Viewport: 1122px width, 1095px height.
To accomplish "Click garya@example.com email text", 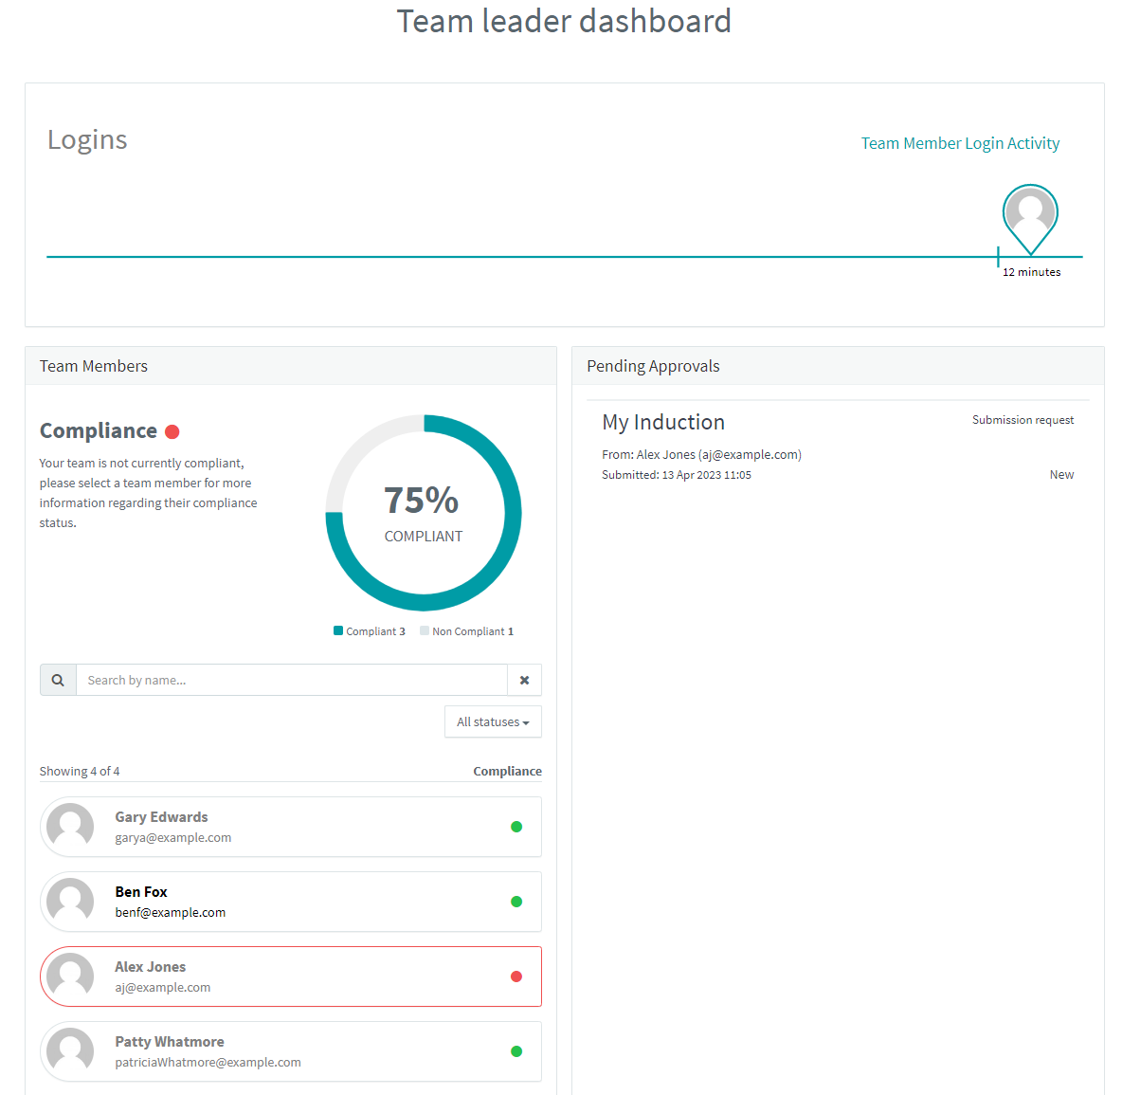I will (x=173, y=837).
